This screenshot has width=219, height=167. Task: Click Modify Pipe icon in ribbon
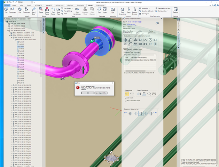20,10
